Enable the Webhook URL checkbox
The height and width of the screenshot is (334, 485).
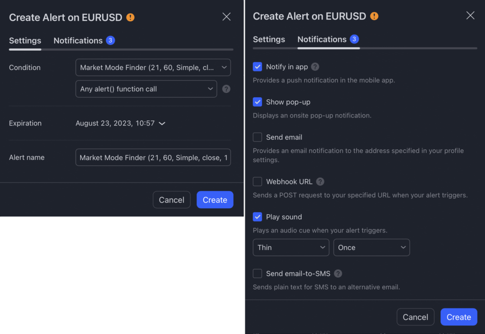click(x=258, y=181)
